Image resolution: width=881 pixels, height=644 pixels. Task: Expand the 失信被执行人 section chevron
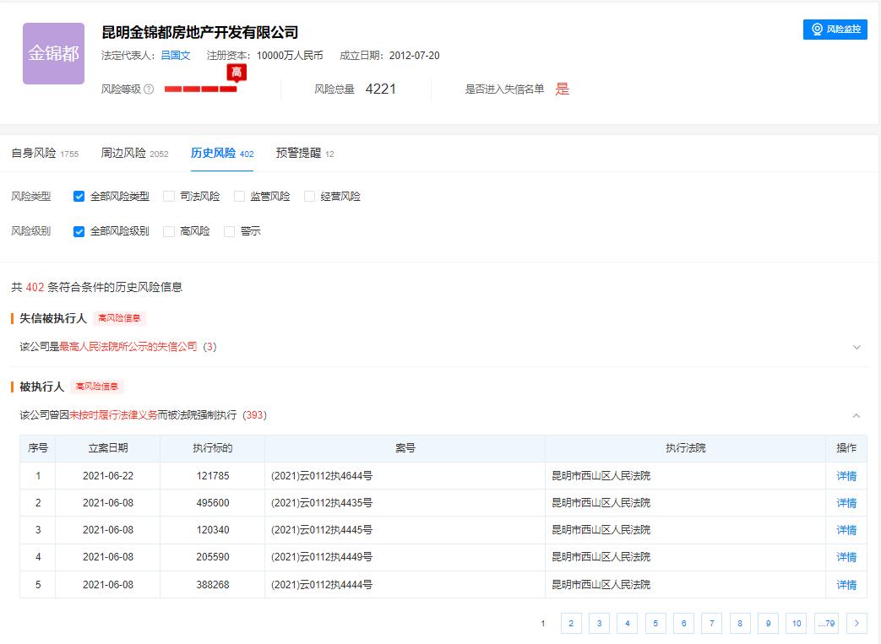857,347
